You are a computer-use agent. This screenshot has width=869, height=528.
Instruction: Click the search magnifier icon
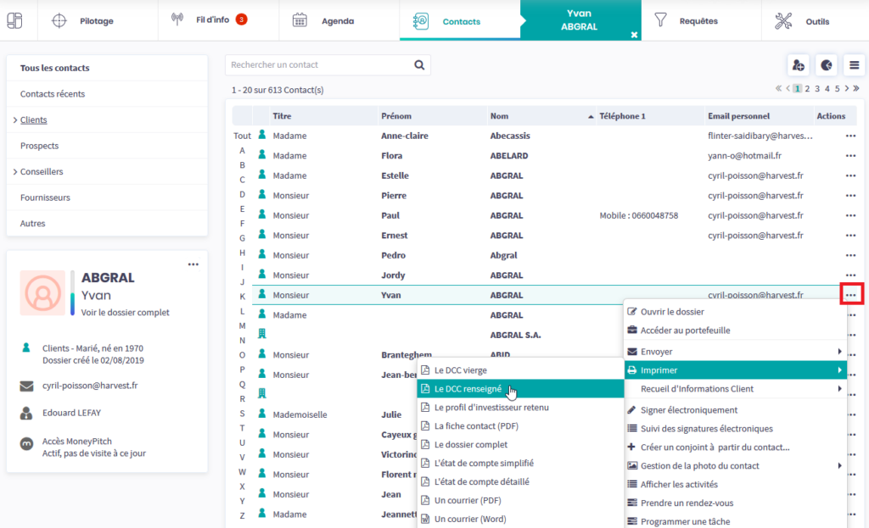pyautogui.click(x=419, y=65)
